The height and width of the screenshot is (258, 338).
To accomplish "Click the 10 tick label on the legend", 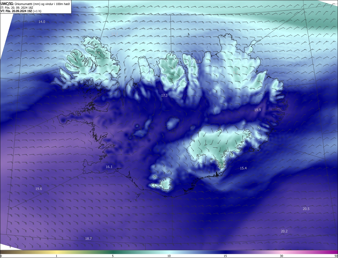I will 169,256.
